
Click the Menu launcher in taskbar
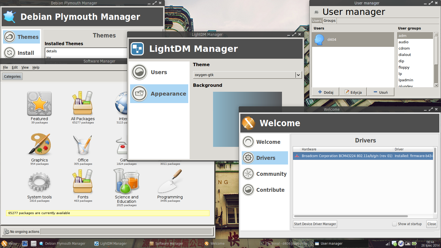point(9,243)
